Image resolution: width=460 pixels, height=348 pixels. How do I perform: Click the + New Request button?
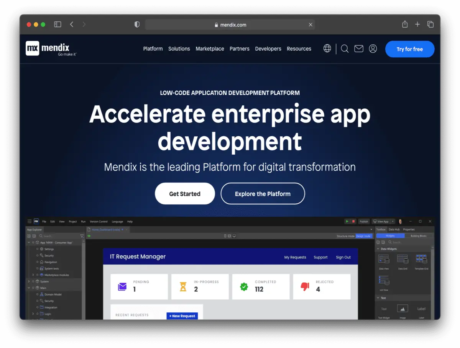[x=182, y=316]
